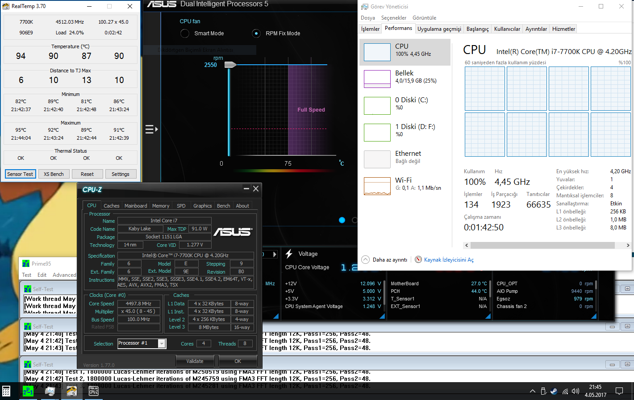Select Ethernet in the performance sidebar
634x400 pixels.
tap(405, 159)
